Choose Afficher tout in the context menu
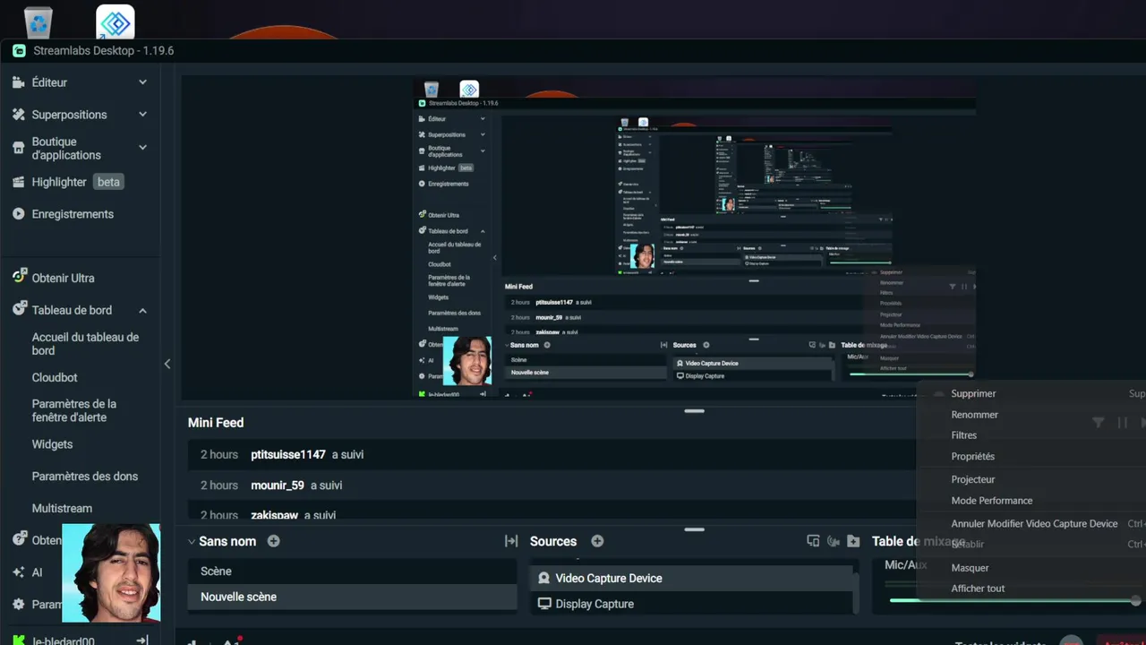This screenshot has height=645, width=1146. [978, 589]
